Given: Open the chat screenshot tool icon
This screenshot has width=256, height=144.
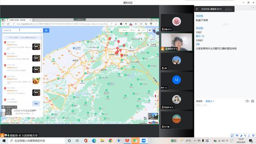Looking at the screenshot, I should [x=247, y=101].
